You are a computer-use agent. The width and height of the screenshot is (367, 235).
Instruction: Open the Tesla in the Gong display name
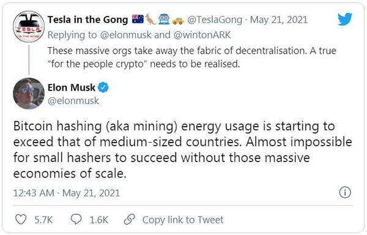[87, 20]
